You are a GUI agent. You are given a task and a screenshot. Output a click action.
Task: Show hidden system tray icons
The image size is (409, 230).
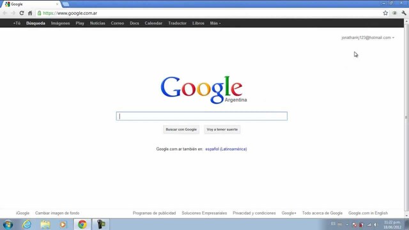point(347,224)
